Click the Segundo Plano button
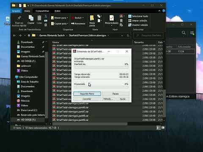The width and height of the screenshot is (203, 152). pos(87,94)
